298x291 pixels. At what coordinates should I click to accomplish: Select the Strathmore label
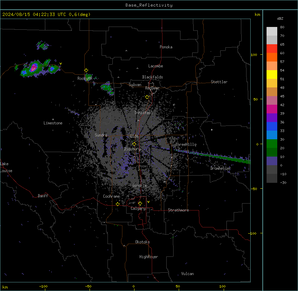(x=178, y=210)
